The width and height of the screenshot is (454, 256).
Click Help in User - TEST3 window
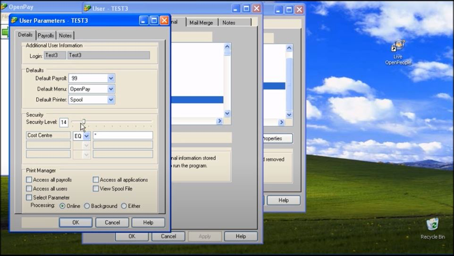click(x=241, y=236)
